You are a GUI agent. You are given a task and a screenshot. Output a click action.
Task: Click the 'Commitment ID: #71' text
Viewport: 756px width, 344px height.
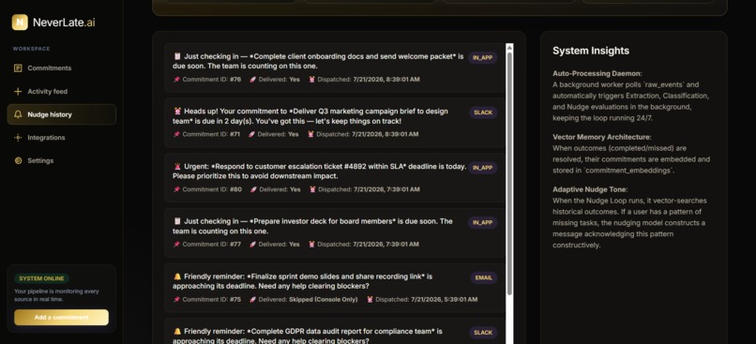(x=211, y=134)
